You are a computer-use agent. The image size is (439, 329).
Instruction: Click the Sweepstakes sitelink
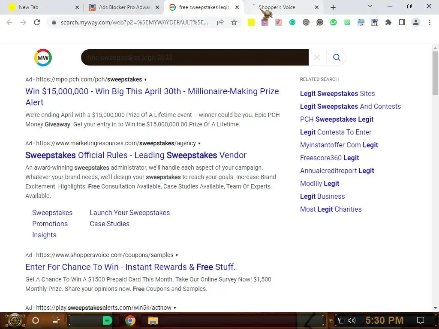tap(52, 212)
